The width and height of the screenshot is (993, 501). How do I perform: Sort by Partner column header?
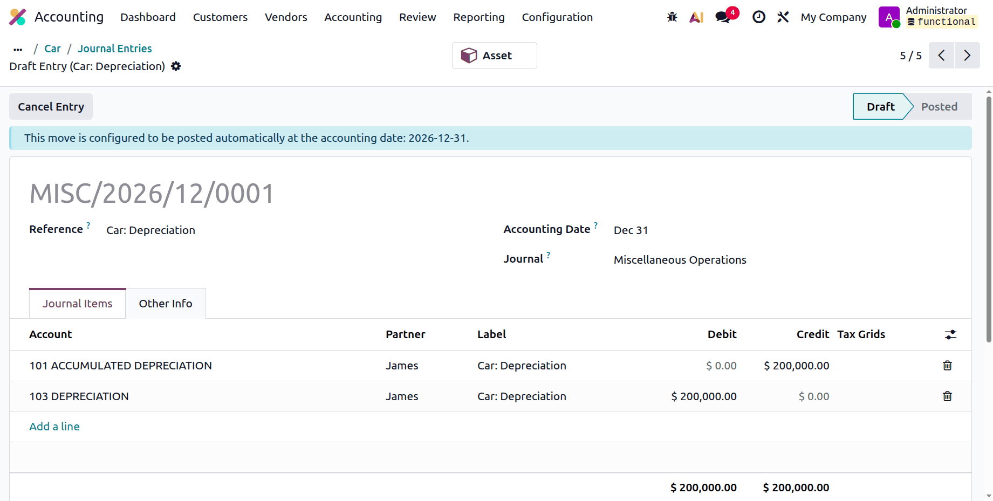406,334
